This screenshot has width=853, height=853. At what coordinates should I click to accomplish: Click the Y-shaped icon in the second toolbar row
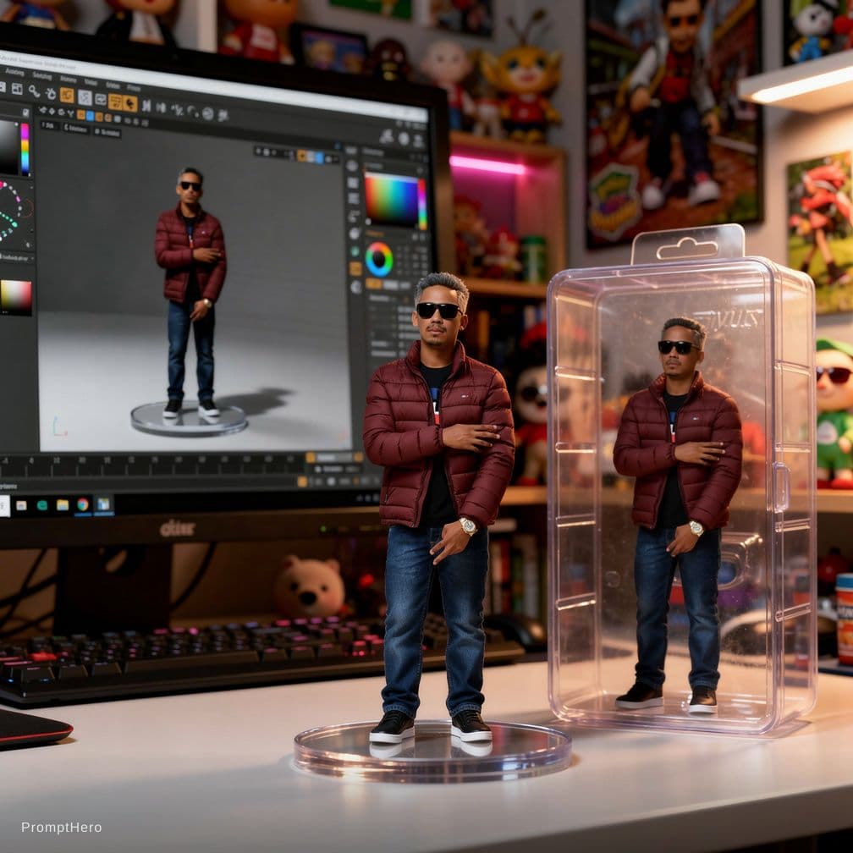tap(71, 113)
